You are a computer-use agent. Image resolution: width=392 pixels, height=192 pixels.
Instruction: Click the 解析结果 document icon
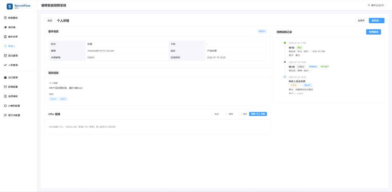tap(5, 37)
